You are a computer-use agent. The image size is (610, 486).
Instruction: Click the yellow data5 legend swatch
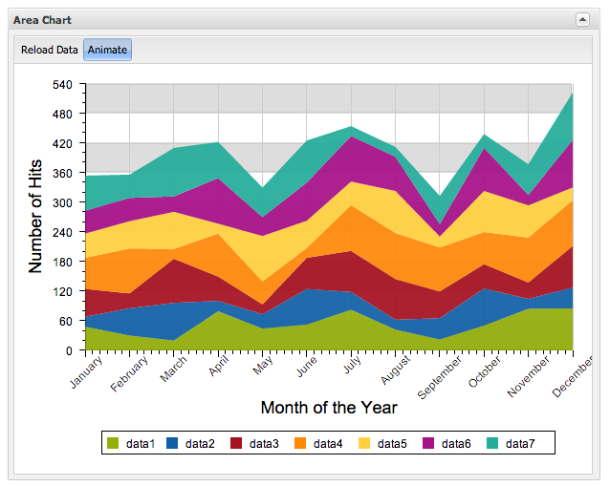(365, 443)
